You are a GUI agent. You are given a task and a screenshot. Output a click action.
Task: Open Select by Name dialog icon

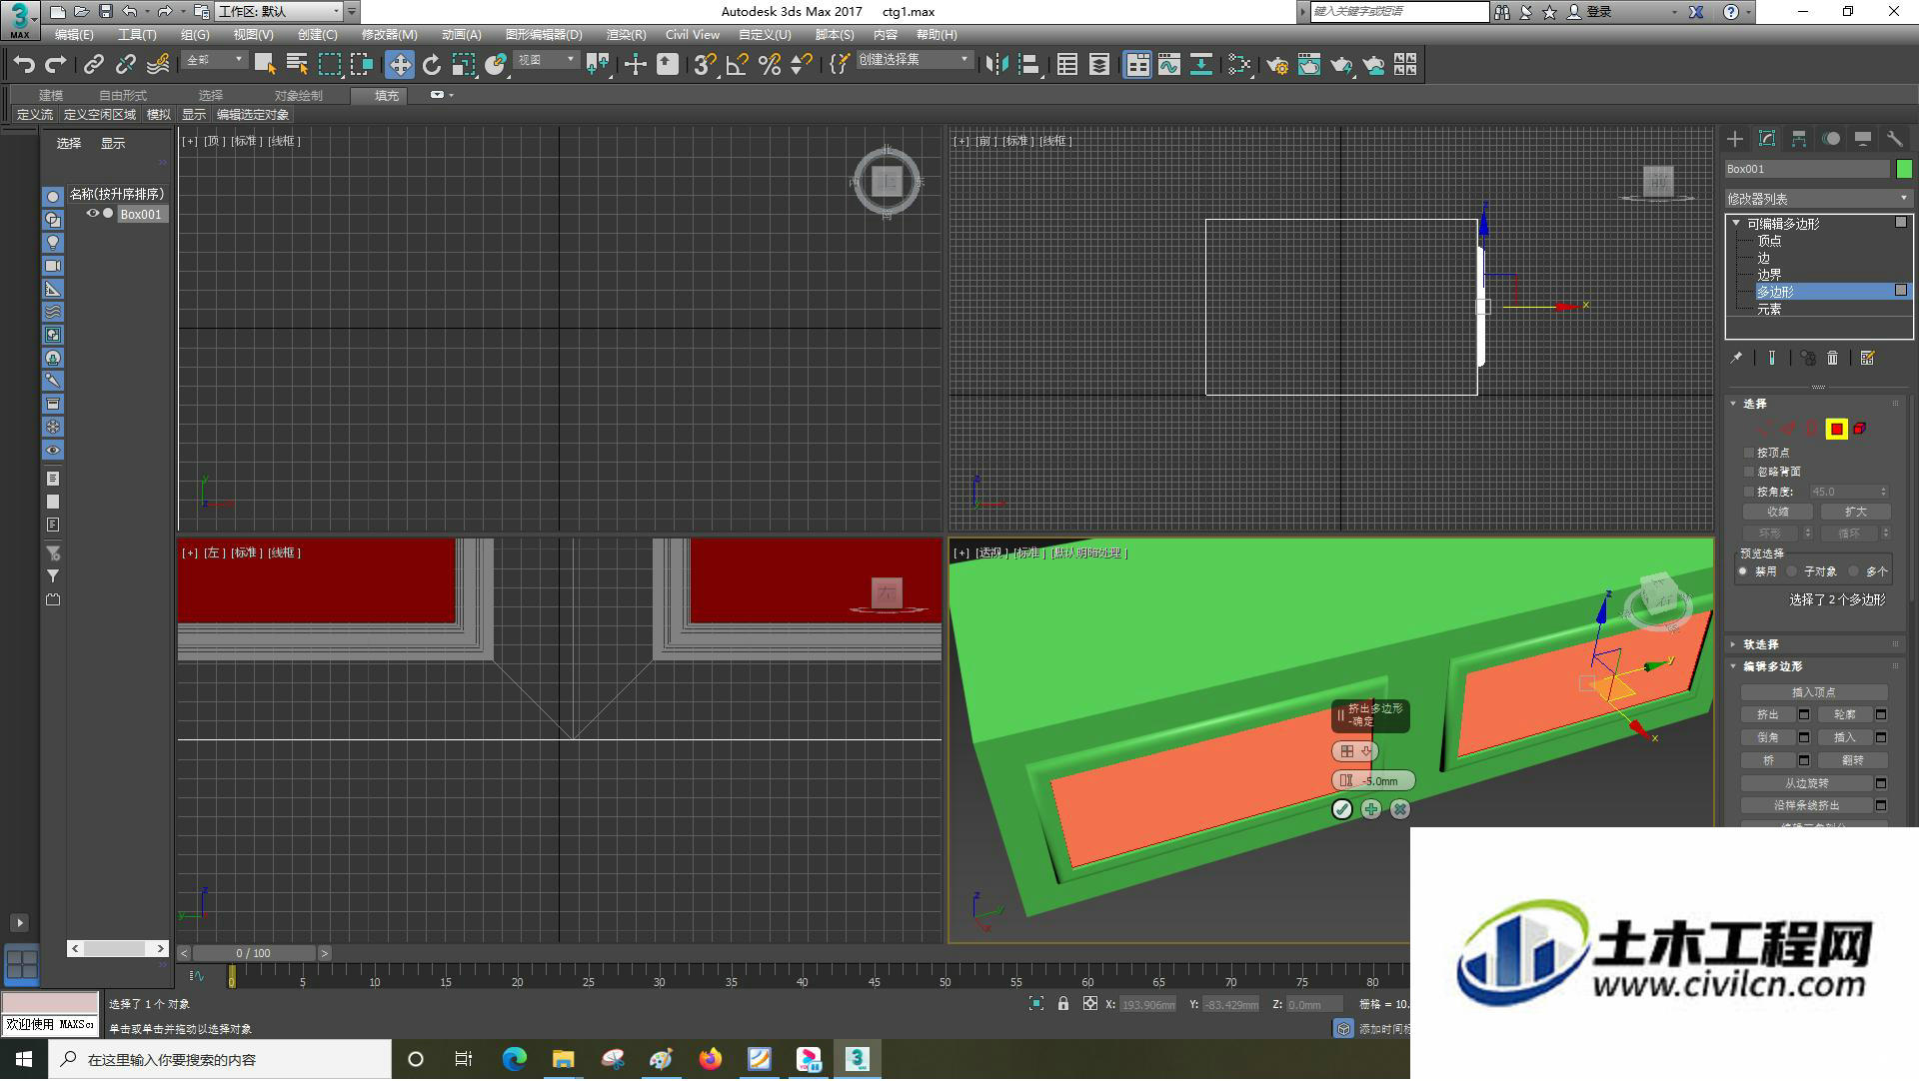pos(297,65)
